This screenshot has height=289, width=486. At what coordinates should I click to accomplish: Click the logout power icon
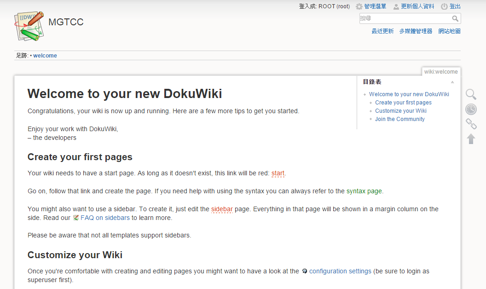click(444, 6)
